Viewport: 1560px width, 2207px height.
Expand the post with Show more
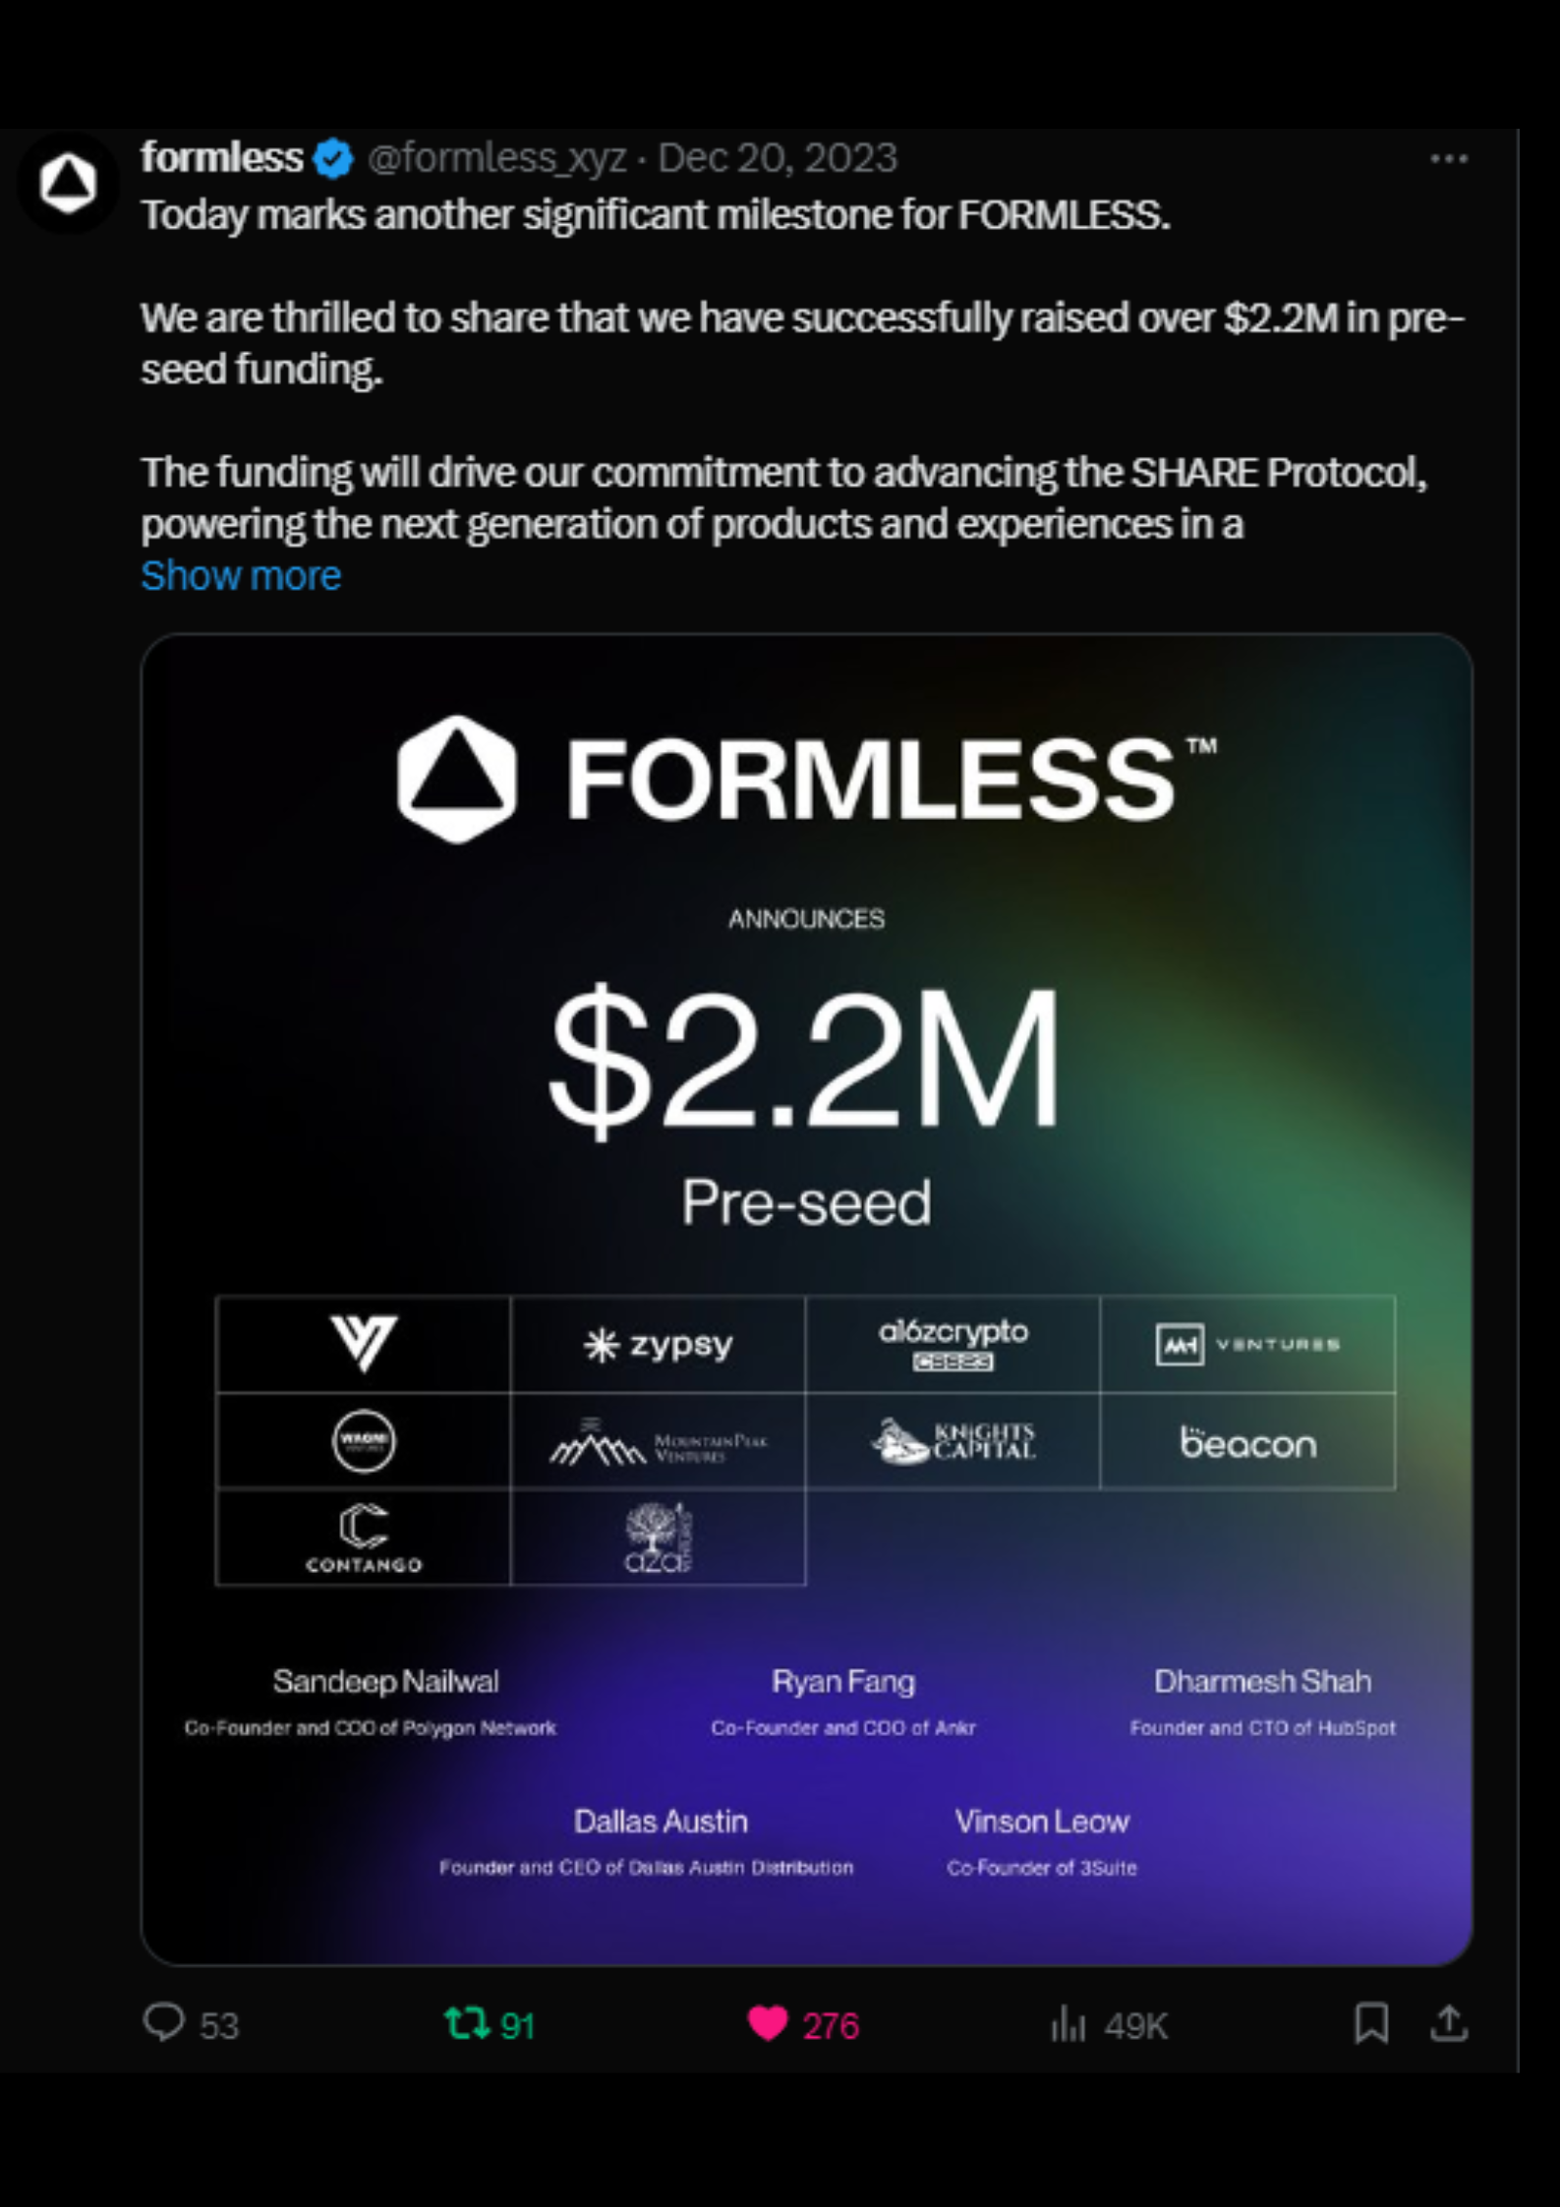click(x=241, y=575)
